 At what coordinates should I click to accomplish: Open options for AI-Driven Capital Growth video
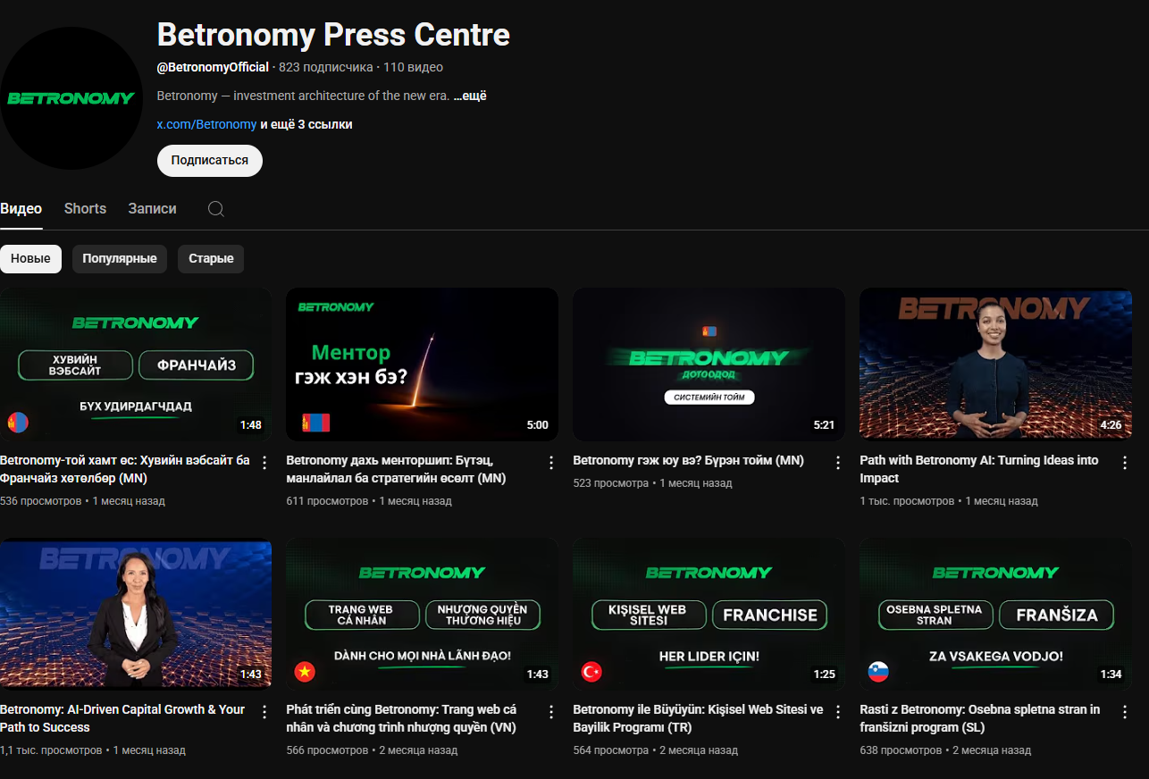[264, 711]
